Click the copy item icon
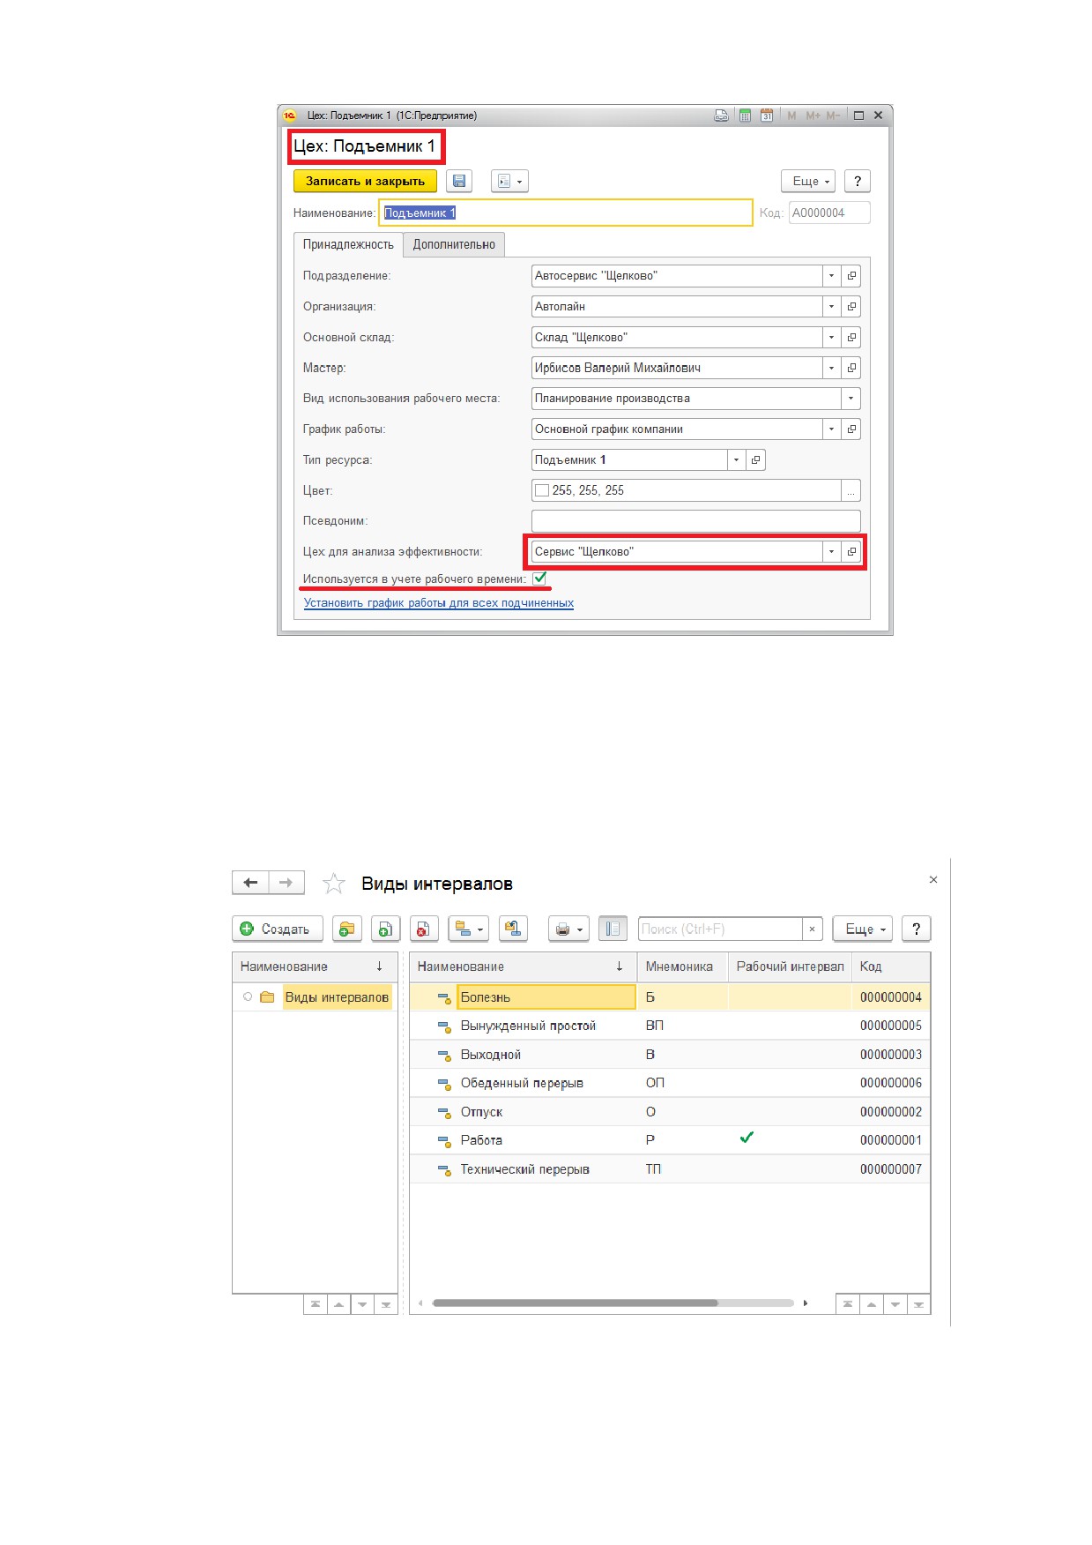This screenshot has height=1545, width=1092. pyautogui.click(x=386, y=929)
